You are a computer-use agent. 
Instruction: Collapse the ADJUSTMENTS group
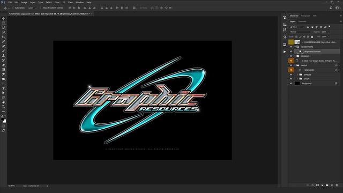(x=295, y=47)
